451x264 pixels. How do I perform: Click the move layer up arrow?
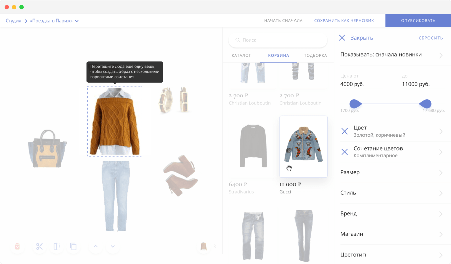click(x=96, y=247)
